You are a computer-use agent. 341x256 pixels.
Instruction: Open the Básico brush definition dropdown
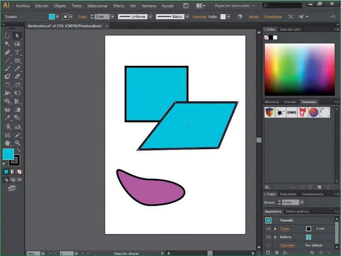tap(187, 17)
